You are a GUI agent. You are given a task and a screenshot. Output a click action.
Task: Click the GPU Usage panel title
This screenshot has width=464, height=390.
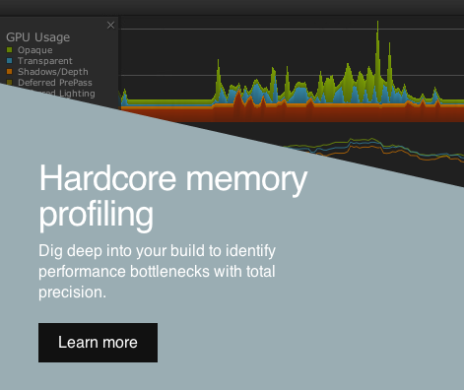click(x=37, y=37)
